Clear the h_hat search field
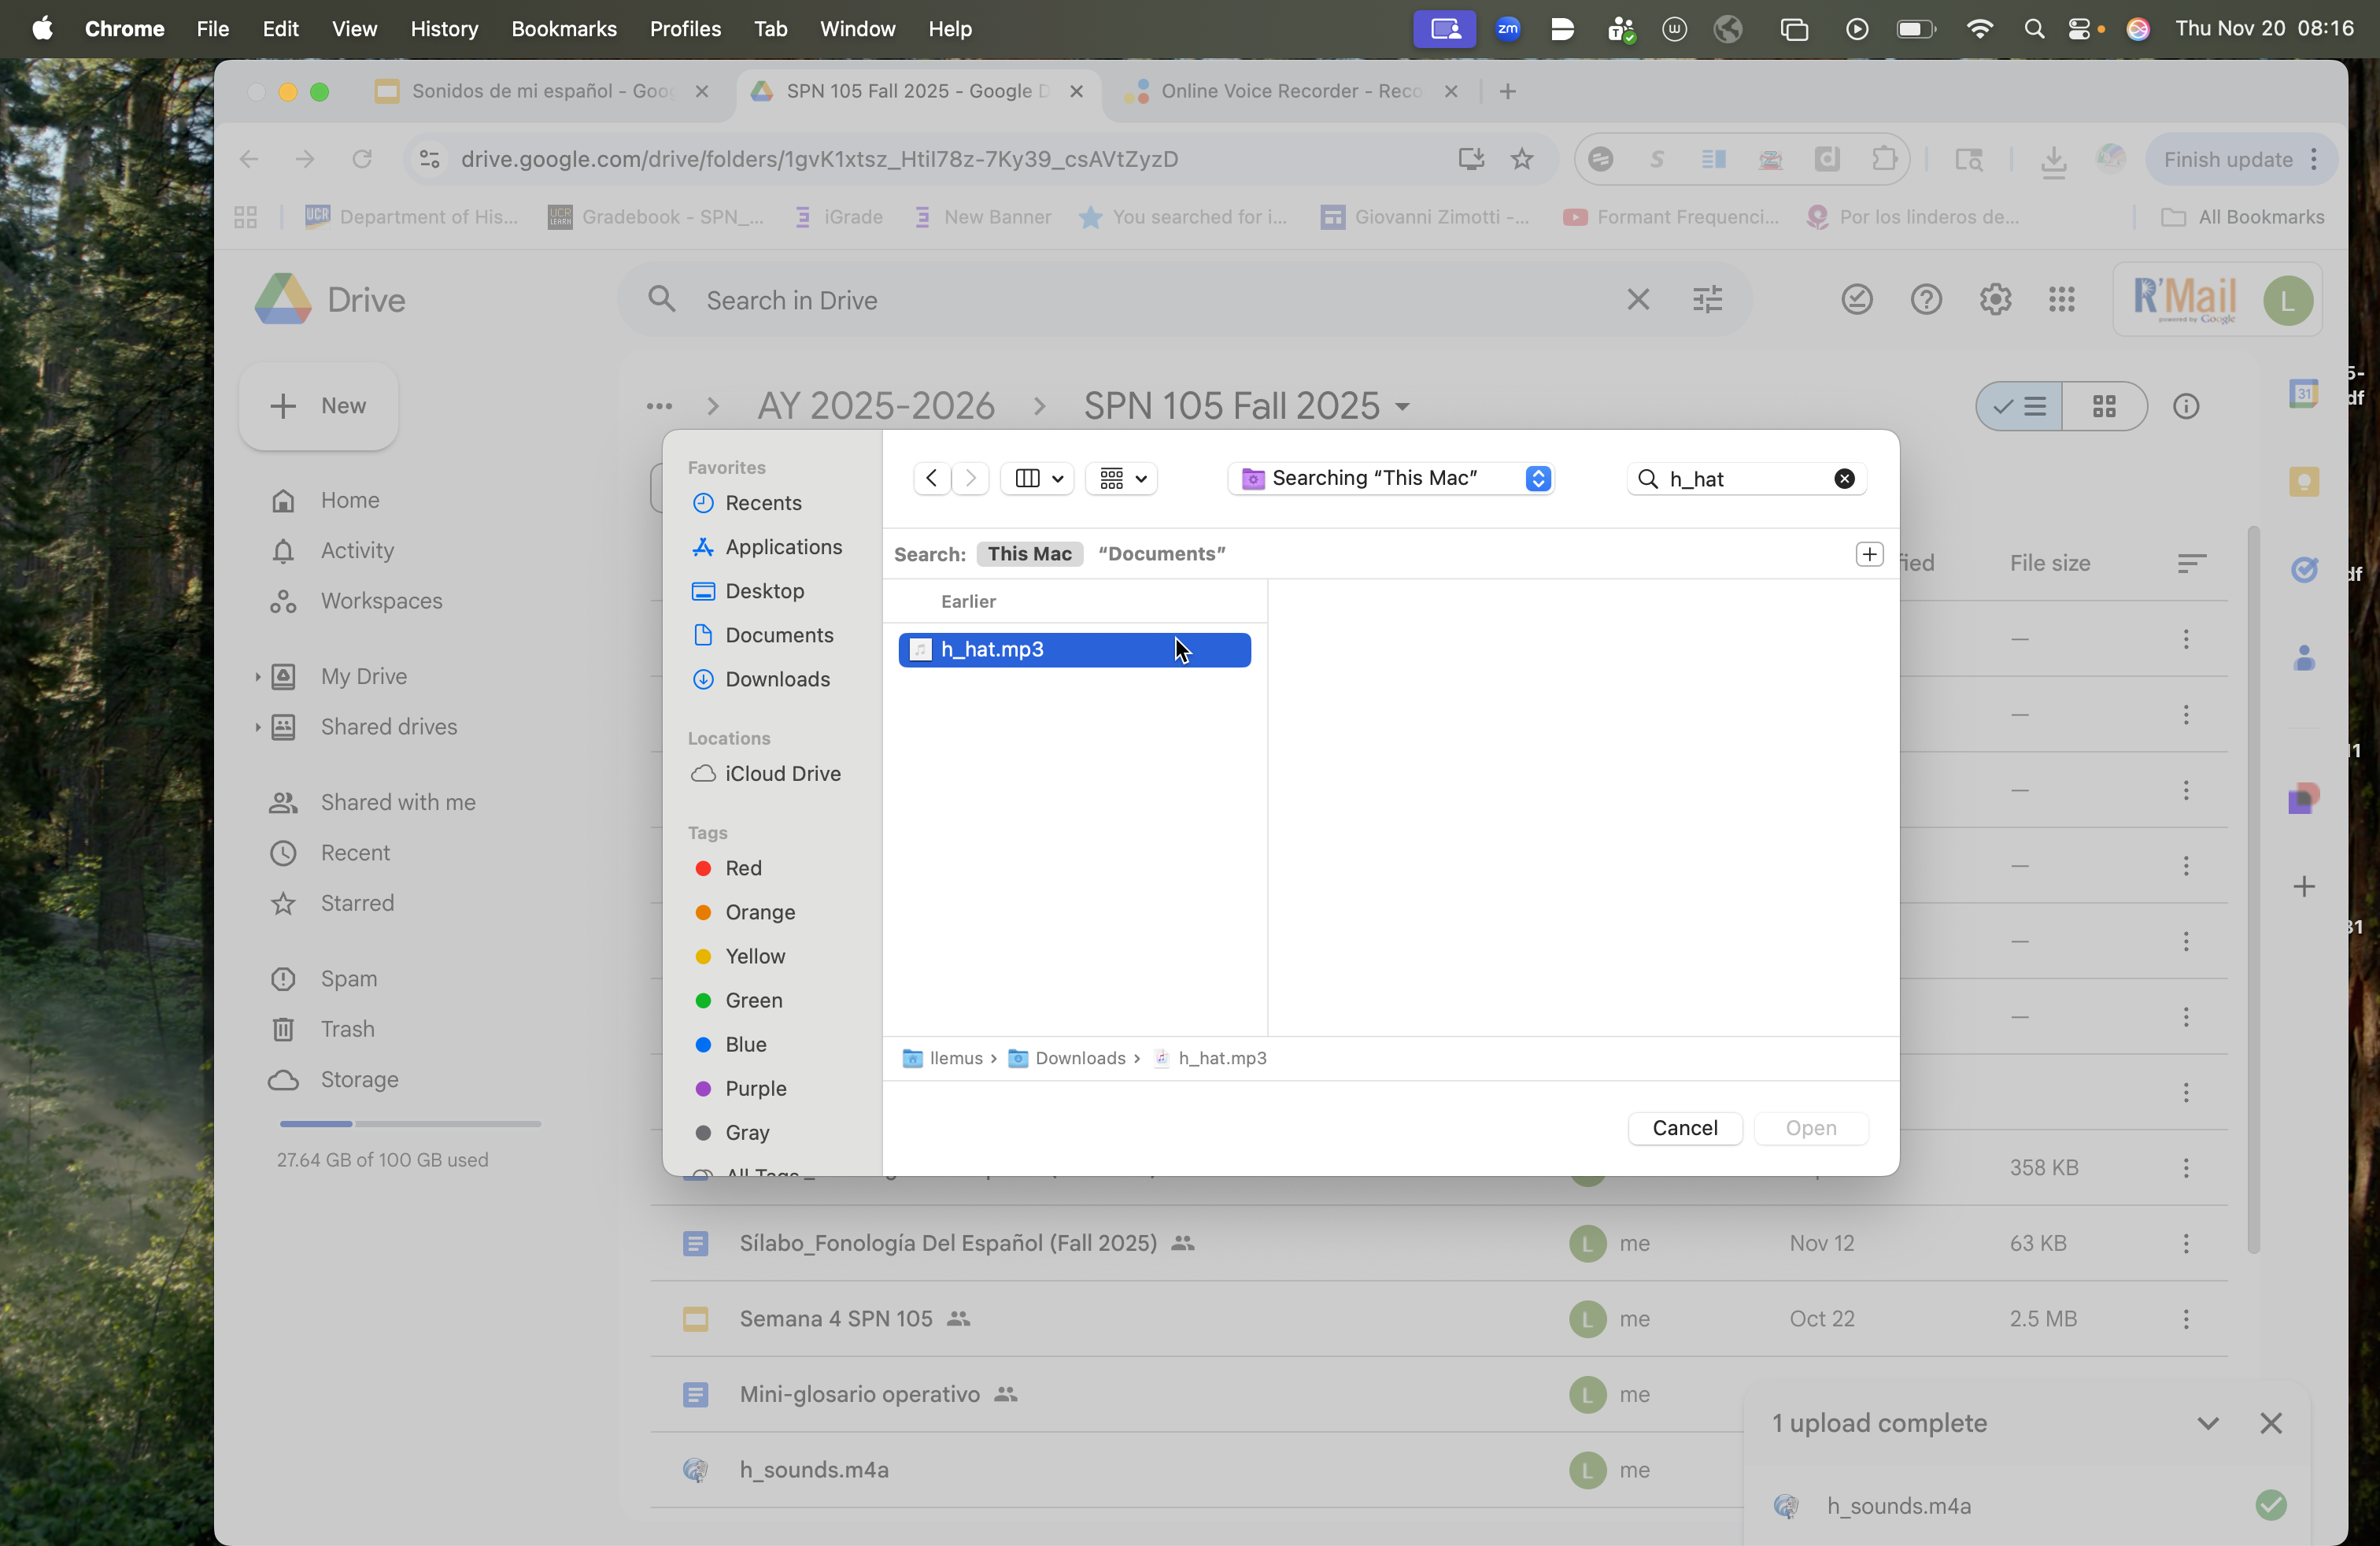The image size is (2380, 1546). tap(1844, 479)
